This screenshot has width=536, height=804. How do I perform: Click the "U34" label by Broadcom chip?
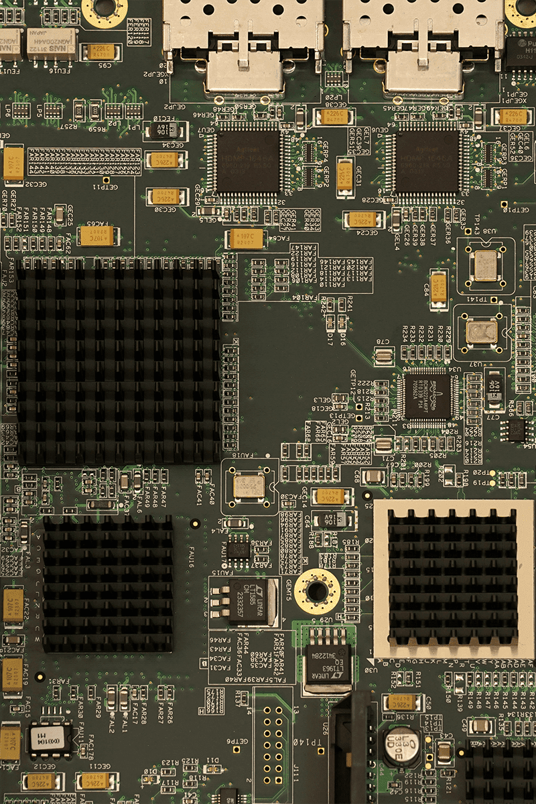pyautogui.click(x=455, y=369)
